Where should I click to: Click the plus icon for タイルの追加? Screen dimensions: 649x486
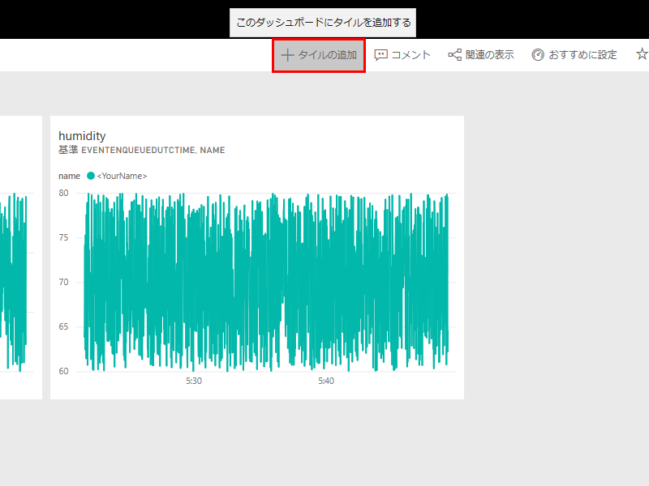pos(286,55)
